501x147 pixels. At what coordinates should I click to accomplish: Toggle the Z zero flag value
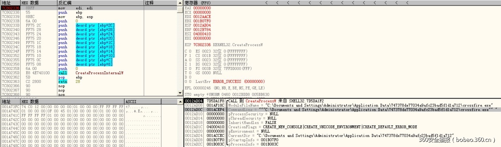pyautogui.click(x=190, y=64)
